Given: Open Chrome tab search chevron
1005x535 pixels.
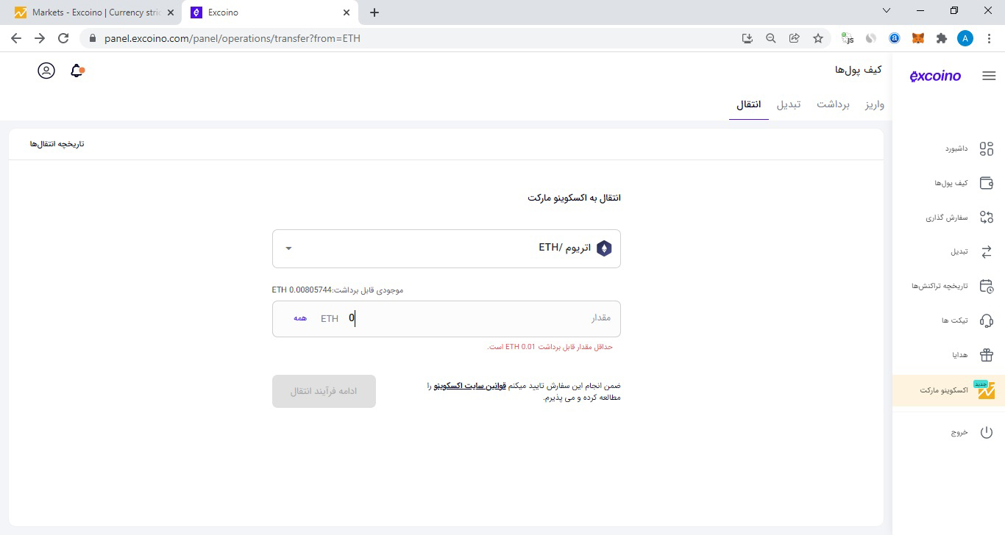Looking at the screenshot, I should point(886,11).
